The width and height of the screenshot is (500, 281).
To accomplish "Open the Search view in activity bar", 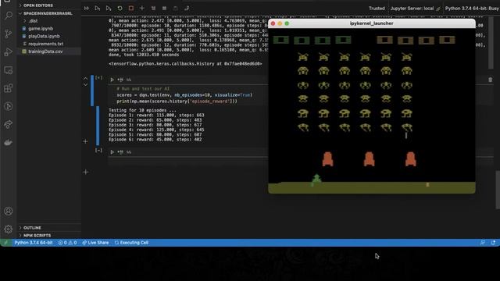I will (9, 16).
